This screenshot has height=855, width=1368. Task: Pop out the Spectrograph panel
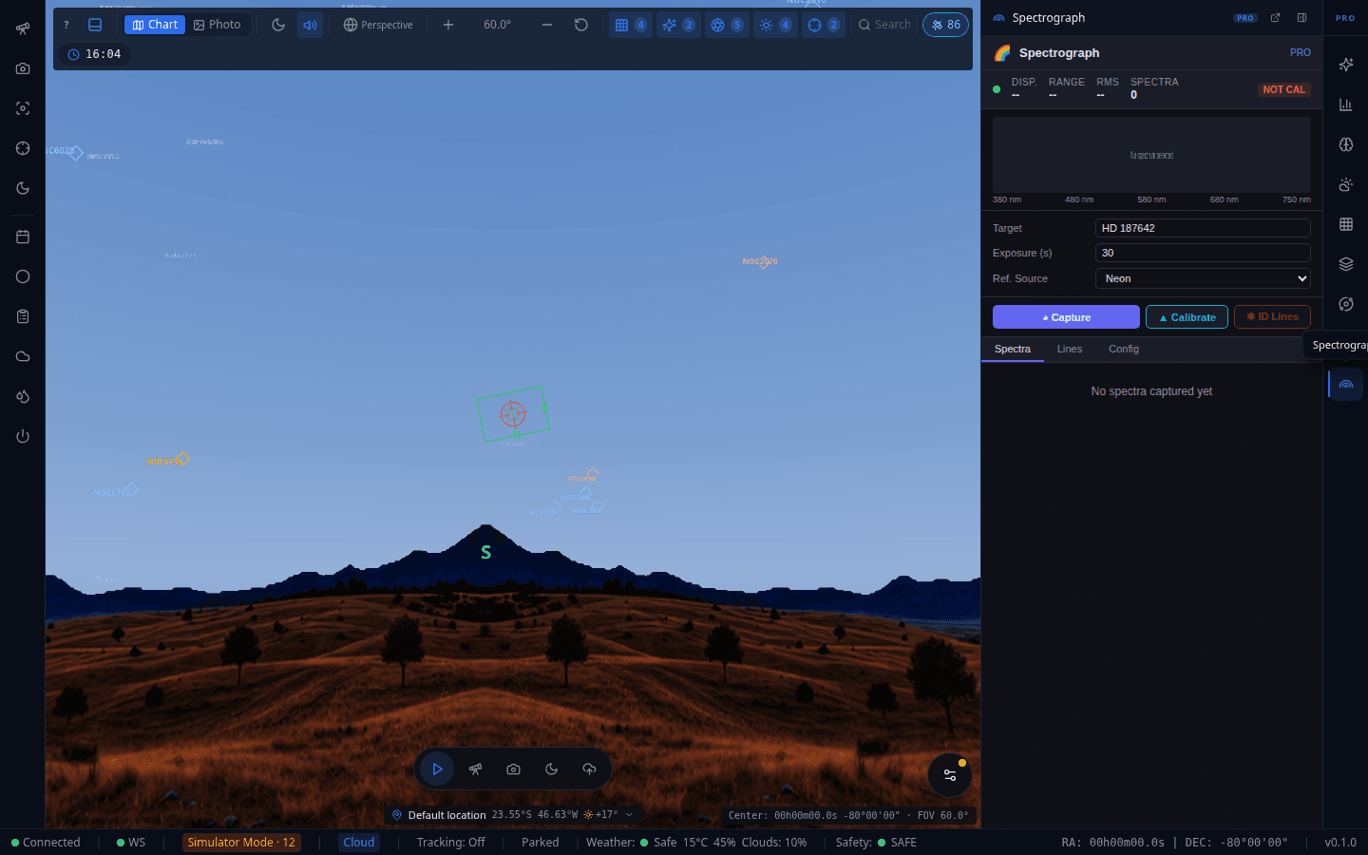coord(1275,18)
